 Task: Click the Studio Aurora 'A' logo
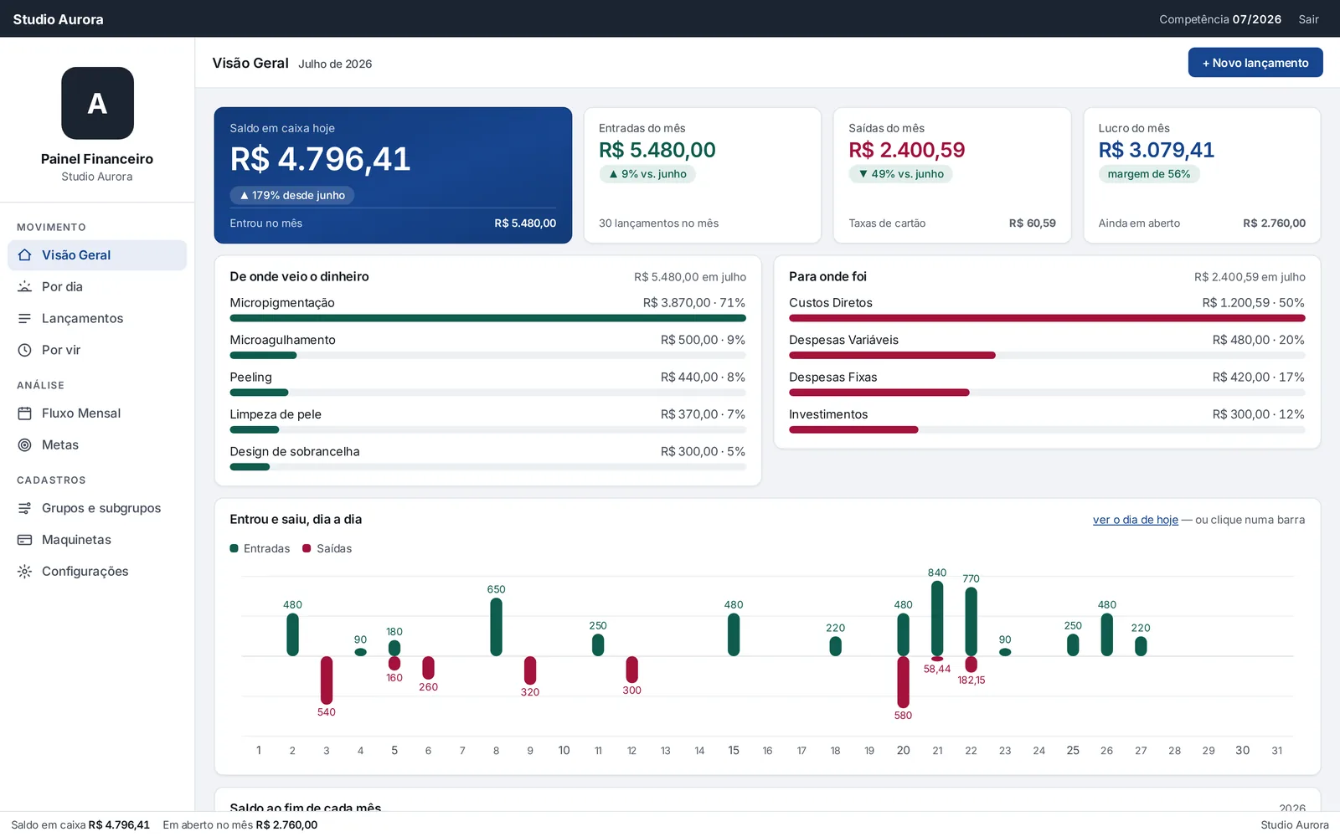[97, 103]
